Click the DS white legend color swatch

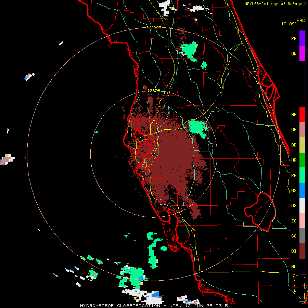pos(302,205)
